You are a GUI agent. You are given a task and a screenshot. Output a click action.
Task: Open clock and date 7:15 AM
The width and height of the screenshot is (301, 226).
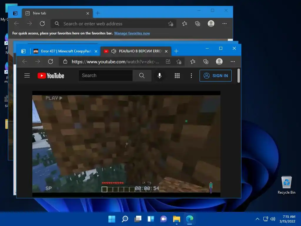pyautogui.click(x=287, y=219)
